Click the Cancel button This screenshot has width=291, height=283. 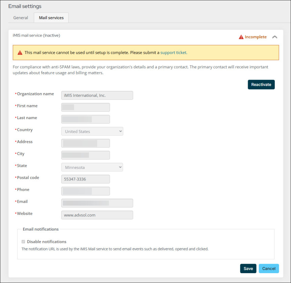[269, 268]
